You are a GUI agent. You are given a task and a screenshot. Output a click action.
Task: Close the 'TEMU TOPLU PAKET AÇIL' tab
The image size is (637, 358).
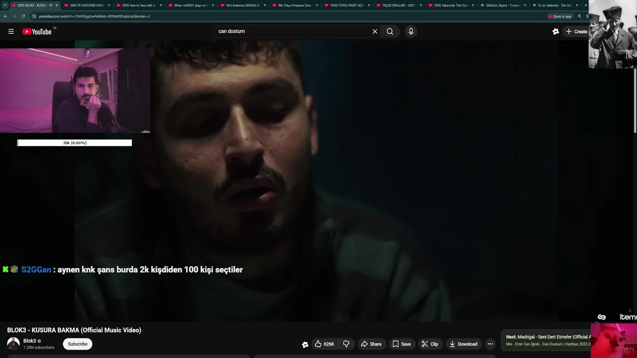[x=369, y=5]
